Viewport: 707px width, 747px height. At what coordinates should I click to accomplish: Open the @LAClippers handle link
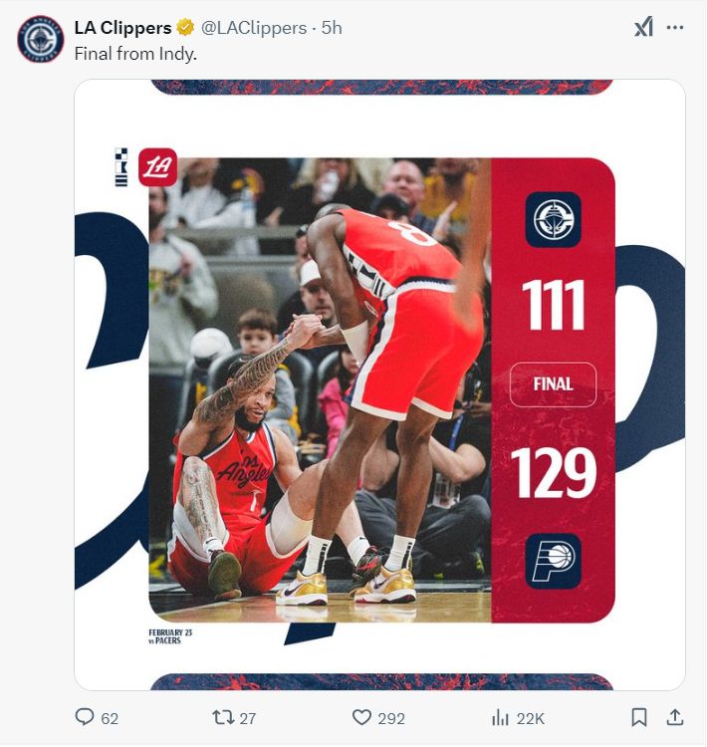point(254,28)
